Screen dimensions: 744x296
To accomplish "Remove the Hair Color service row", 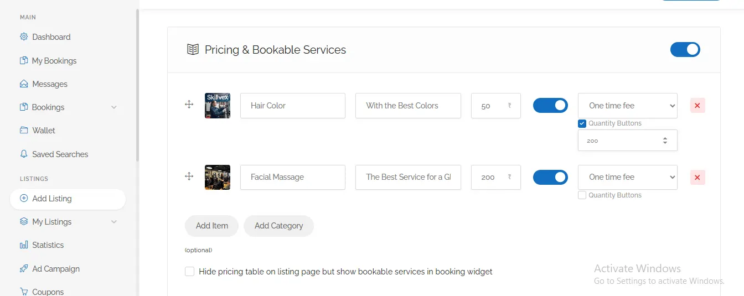I will point(697,106).
